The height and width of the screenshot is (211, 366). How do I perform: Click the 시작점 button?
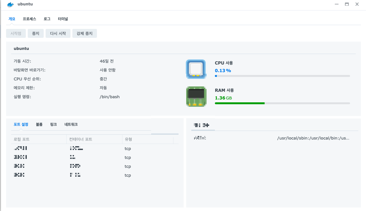pos(16,33)
